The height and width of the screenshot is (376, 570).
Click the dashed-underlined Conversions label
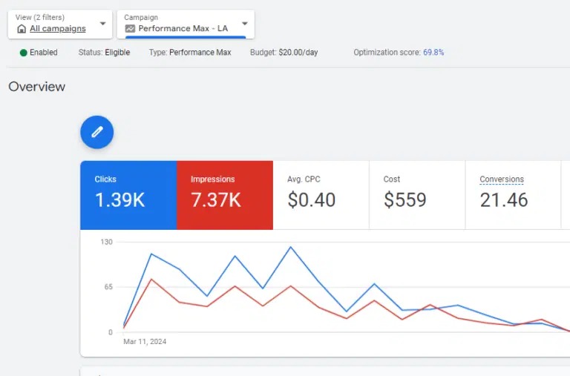(x=502, y=179)
